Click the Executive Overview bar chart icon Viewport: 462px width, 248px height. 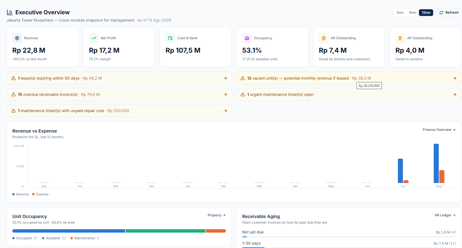[10, 12]
